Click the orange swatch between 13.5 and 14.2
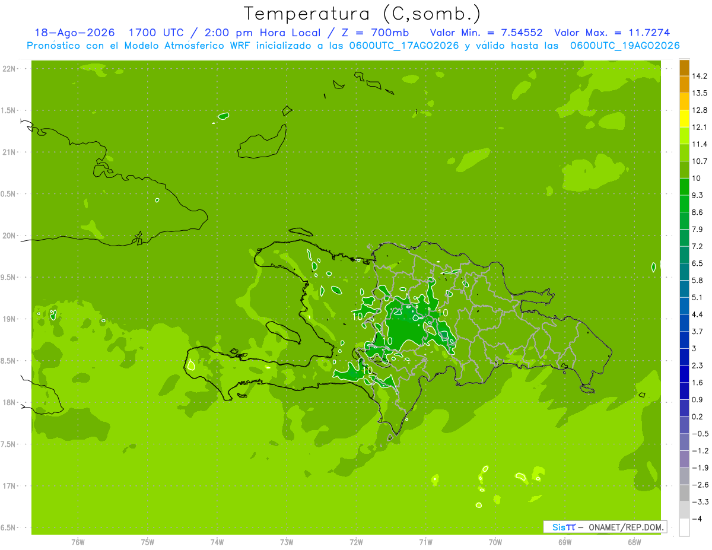 (684, 84)
